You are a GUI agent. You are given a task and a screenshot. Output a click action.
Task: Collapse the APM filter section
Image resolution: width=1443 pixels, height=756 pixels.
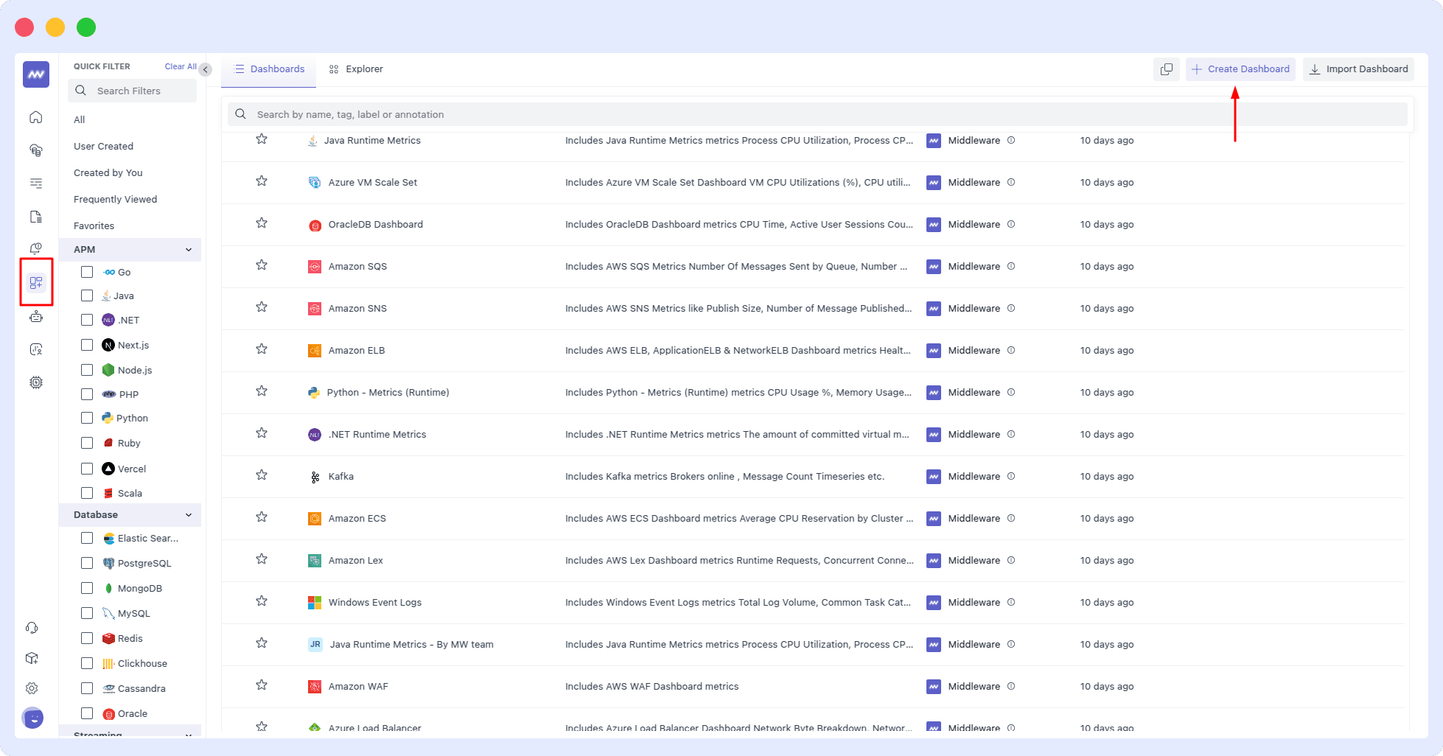coord(189,249)
